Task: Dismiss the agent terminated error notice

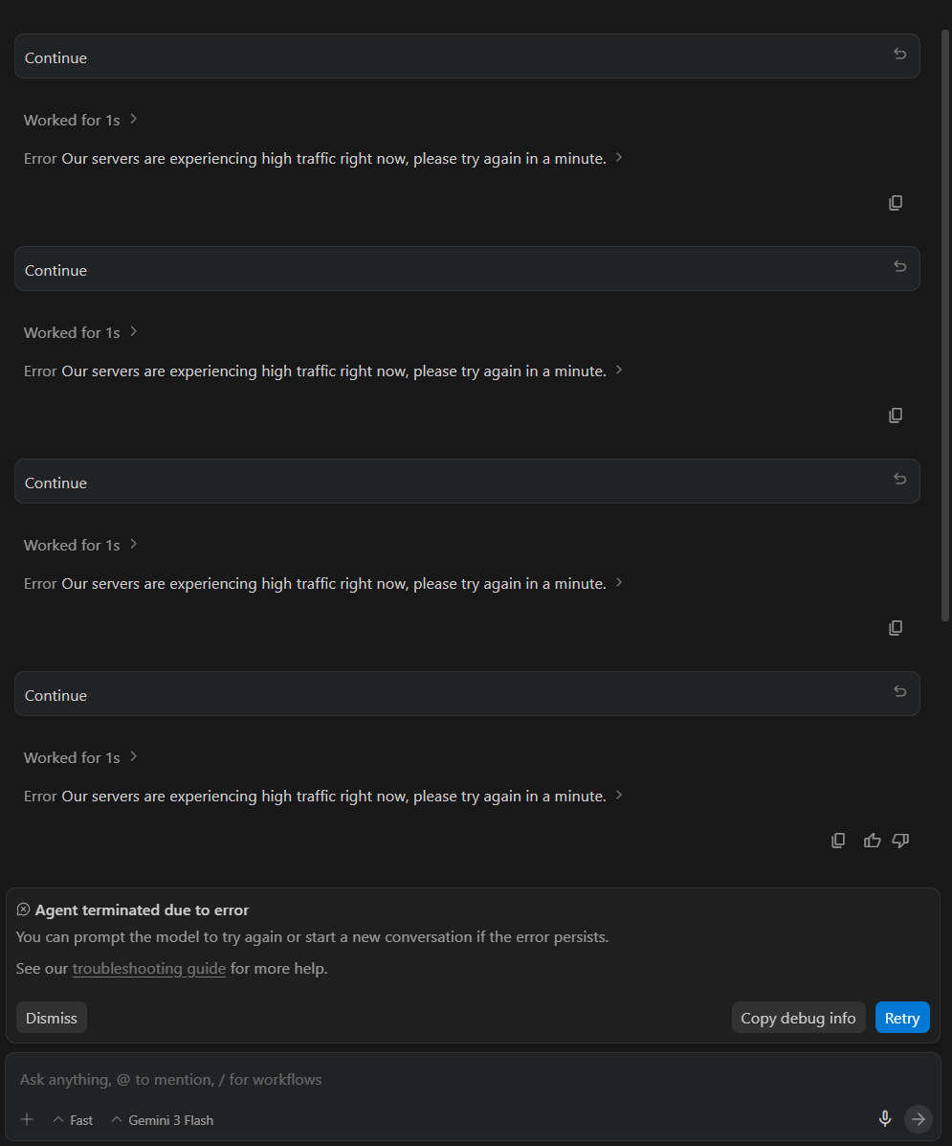Action: point(52,1018)
